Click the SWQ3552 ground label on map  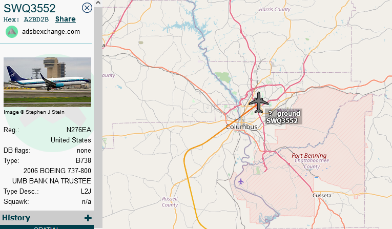click(283, 117)
